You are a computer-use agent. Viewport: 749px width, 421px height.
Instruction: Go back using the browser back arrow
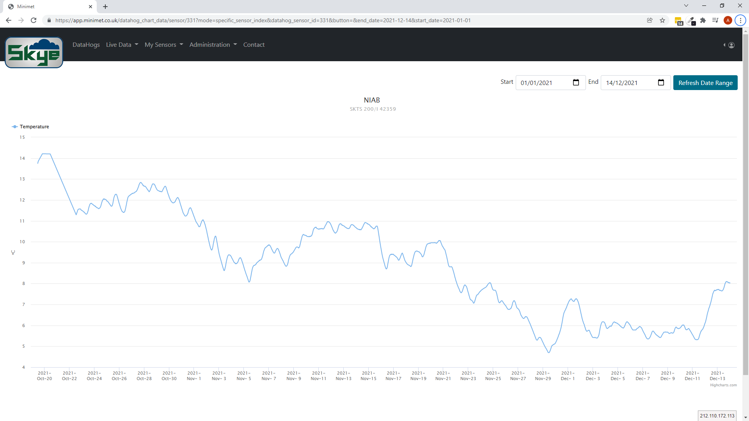point(9,20)
